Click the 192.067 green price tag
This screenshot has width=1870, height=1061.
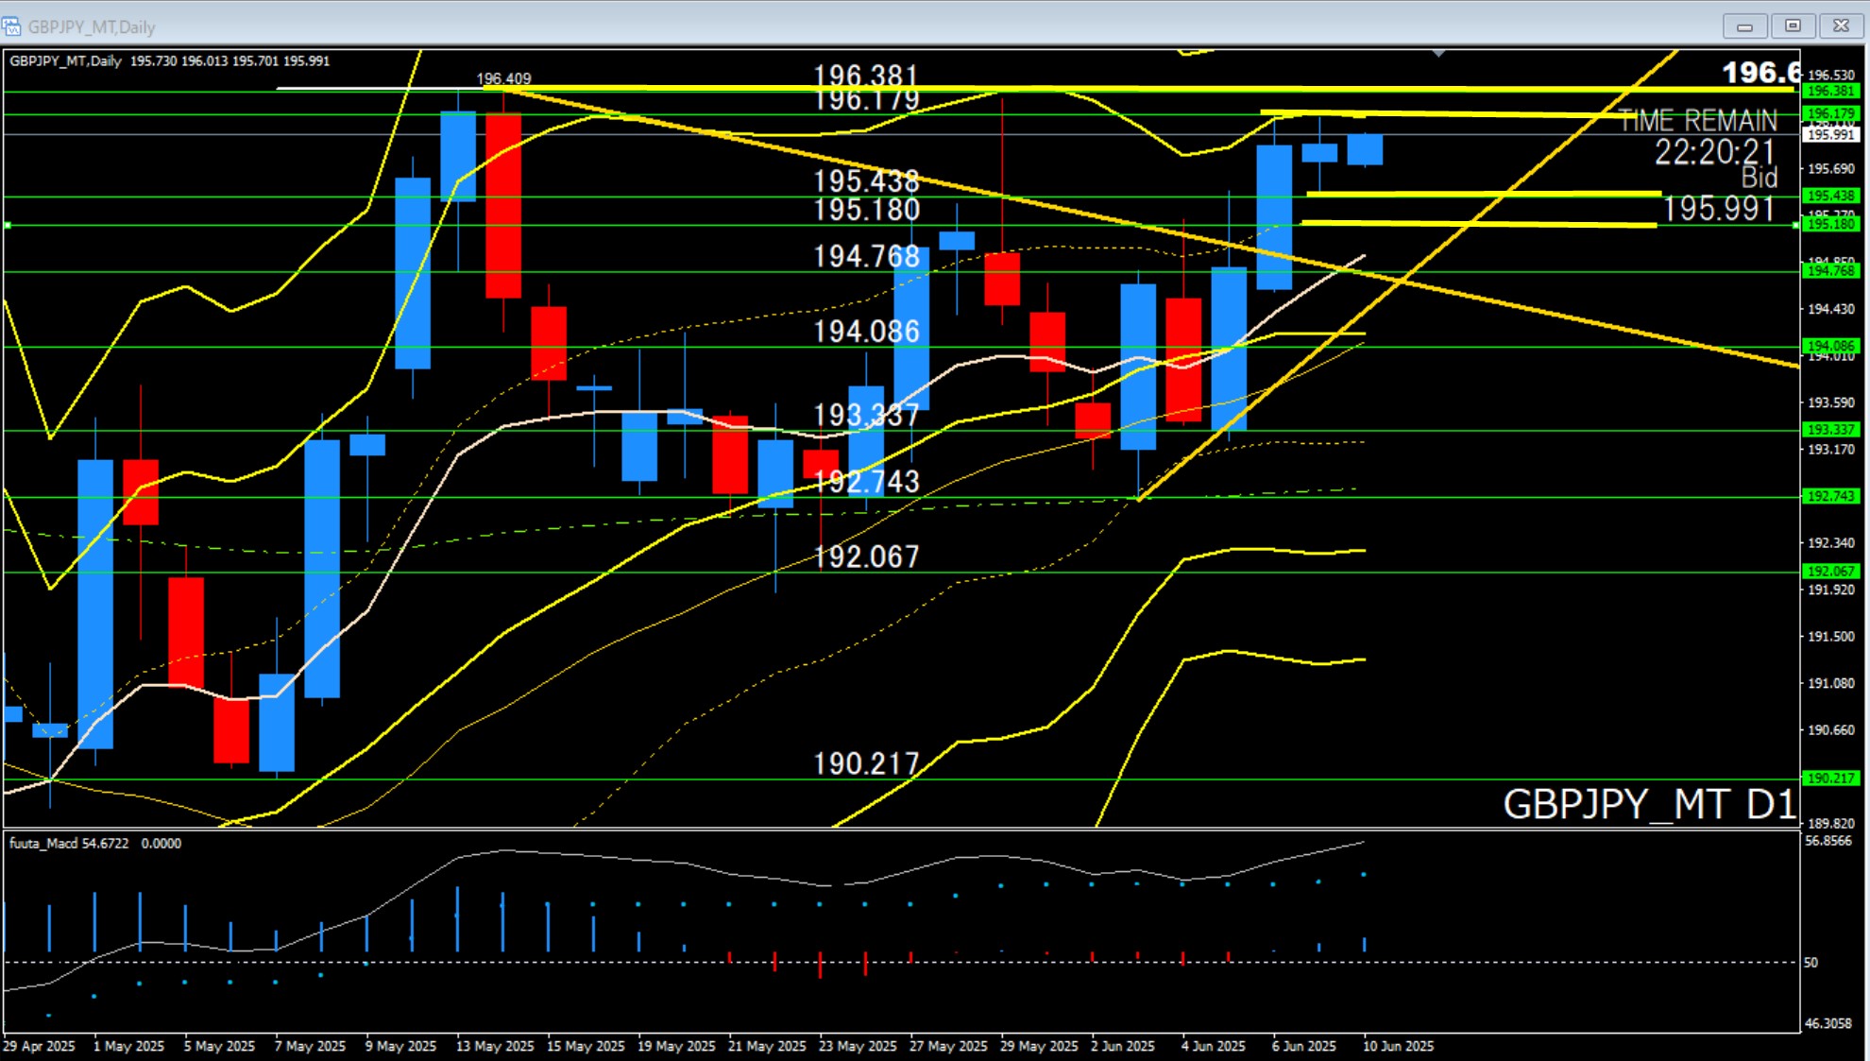[1831, 572]
